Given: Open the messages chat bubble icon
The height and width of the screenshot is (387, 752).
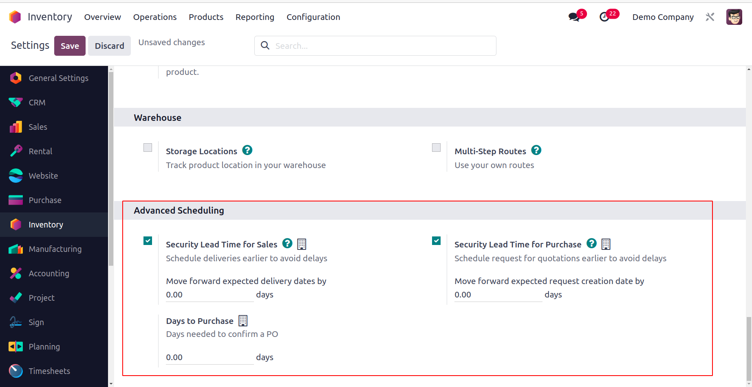Looking at the screenshot, I should 574,17.
